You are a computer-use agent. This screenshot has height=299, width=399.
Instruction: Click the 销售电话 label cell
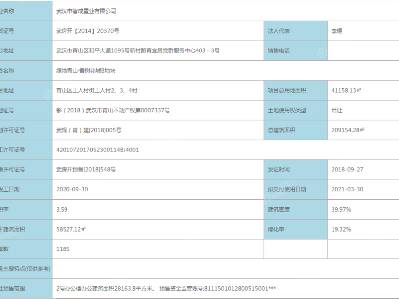296,51
